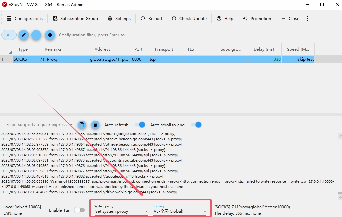This screenshot has height=217, width=342.
Task: Click the Check Update toolbar item
Action: point(189,19)
